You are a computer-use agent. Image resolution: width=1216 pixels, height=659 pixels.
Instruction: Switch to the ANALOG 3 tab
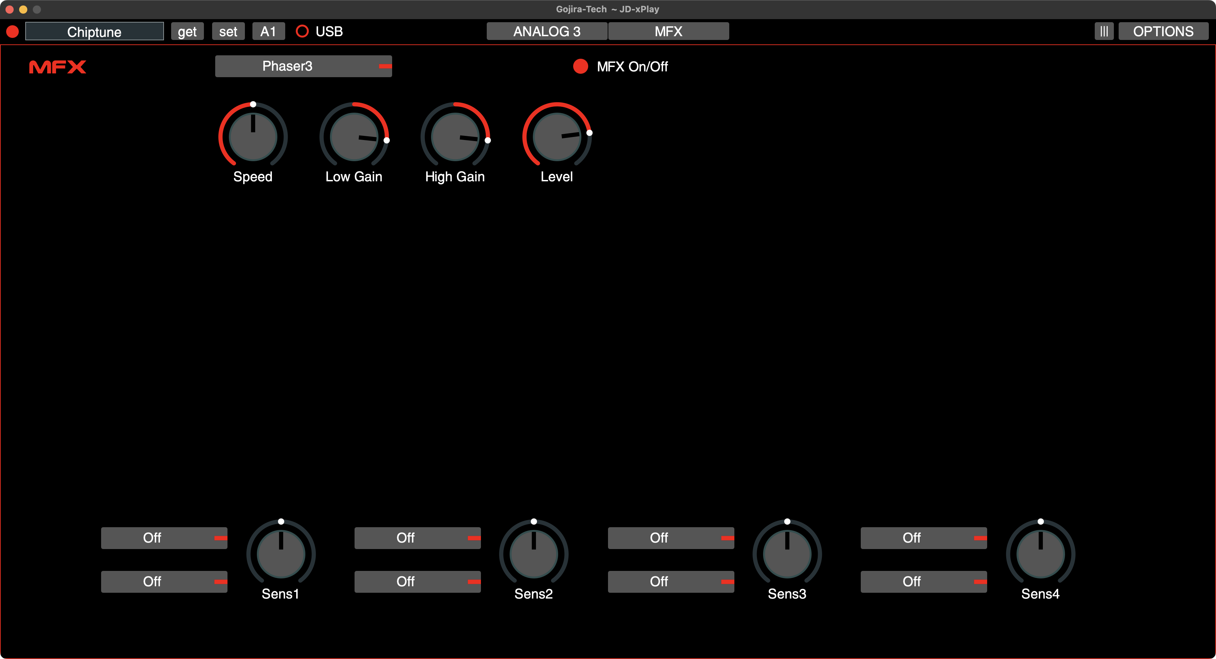click(x=547, y=32)
